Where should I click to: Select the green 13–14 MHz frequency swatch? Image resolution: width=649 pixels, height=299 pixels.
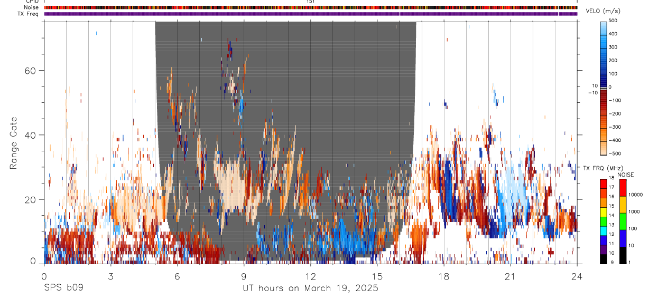(604, 221)
